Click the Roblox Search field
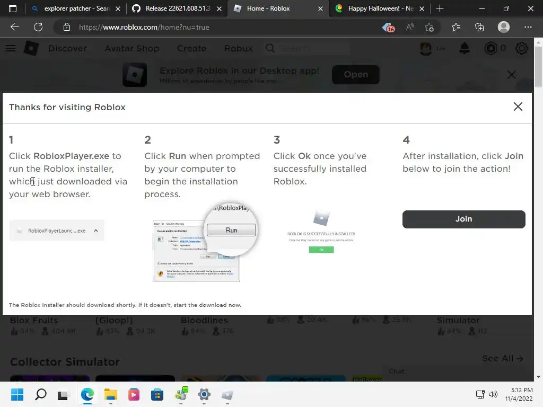This screenshot has width=543, height=407. pos(308,48)
